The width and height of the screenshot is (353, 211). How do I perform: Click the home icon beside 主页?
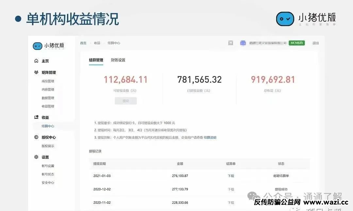coord(36,61)
